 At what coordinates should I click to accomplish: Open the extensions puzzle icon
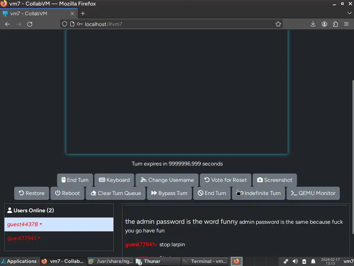coord(335,24)
